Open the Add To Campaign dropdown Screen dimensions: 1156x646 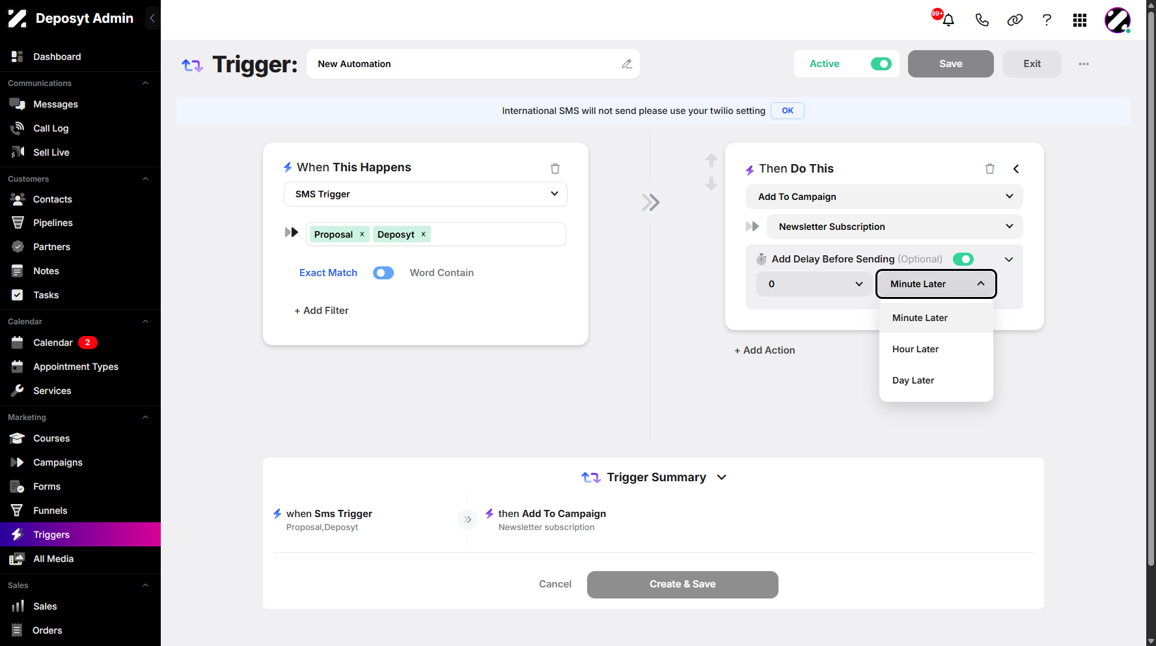tap(884, 197)
